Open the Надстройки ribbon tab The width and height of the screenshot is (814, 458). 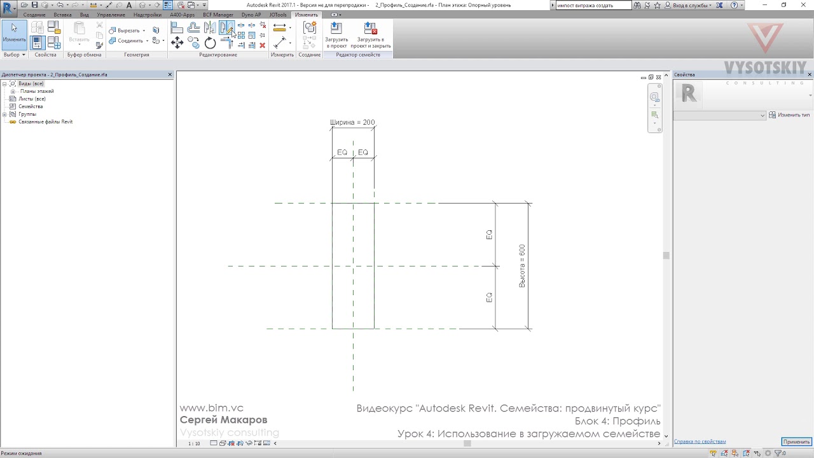(x=147, y=15)
